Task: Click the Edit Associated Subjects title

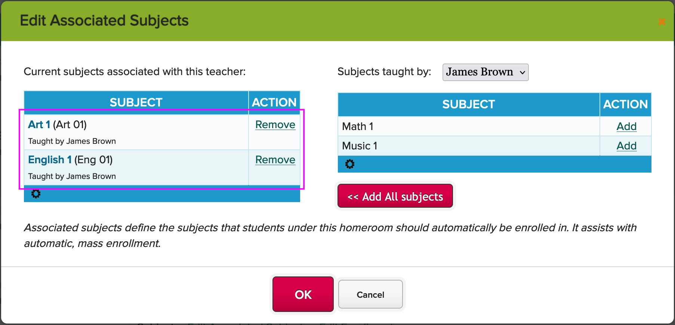Action: [104, 21]
